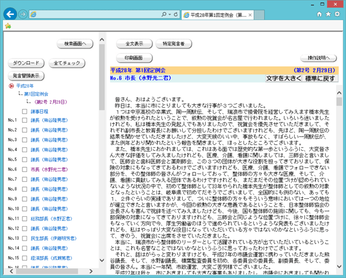Viewport: 346px width, 278px height.
Task: Enlarge text with 文字を大きく
Action: coord(283,78)
